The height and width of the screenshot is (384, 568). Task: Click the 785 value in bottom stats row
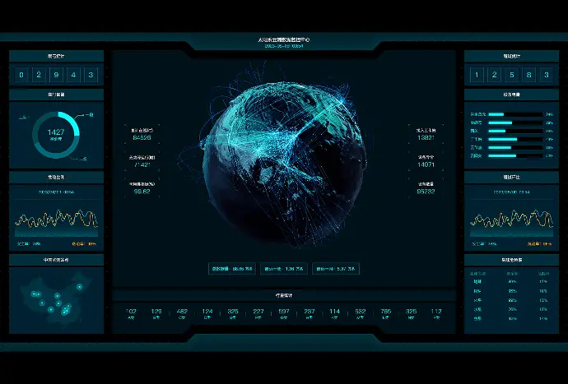tap(385, 312)
